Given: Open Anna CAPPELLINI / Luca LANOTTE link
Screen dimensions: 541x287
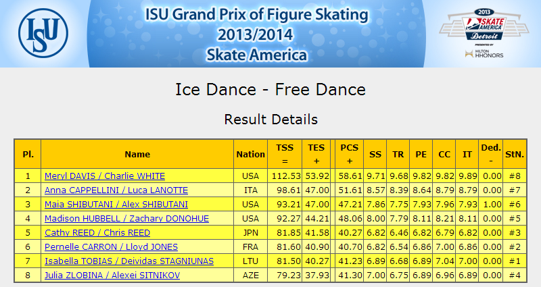Looking at the screenshot, I should pyautogui.click(x=116, y=190).
